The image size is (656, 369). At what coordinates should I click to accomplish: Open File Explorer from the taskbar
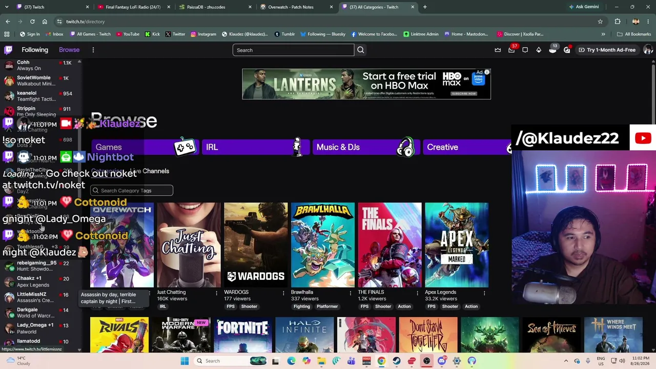pos(321,361)
